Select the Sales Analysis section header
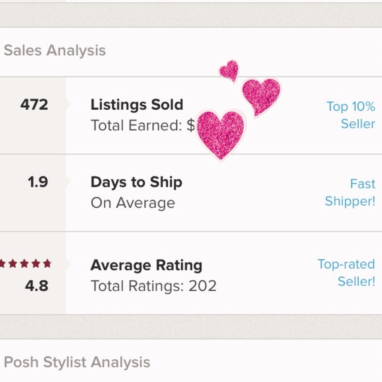Viewport: 382px width, 382px height. pos(55,50)
